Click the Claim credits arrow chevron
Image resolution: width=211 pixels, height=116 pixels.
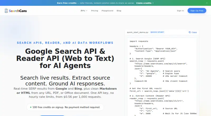point(153,3)
